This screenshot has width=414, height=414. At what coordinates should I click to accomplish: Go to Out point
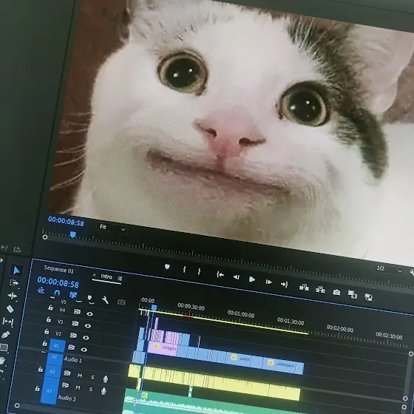pos(285,284)
